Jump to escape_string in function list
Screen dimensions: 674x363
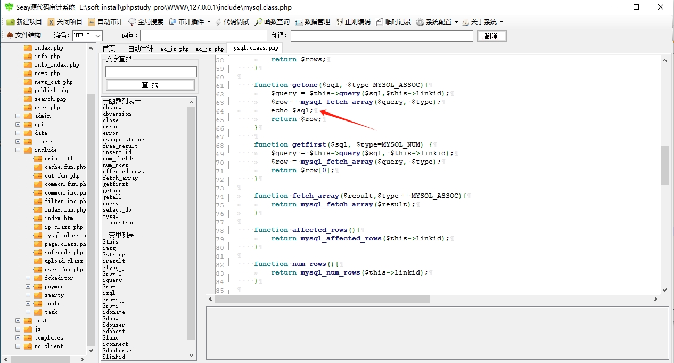coord(124,139)
